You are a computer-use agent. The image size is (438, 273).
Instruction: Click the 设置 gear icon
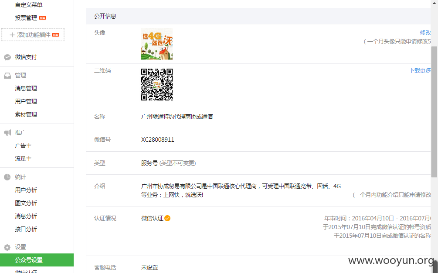(7, 247)
